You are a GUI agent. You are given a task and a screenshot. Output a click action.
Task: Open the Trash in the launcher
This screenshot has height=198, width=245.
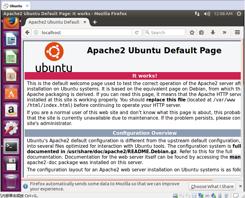[11, 182]
